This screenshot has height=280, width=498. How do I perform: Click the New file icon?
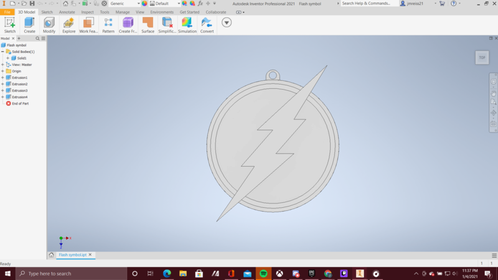click(12, 4)
